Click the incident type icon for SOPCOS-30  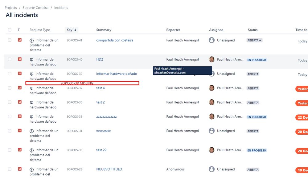pyautogui.click(x=20, y=150)
